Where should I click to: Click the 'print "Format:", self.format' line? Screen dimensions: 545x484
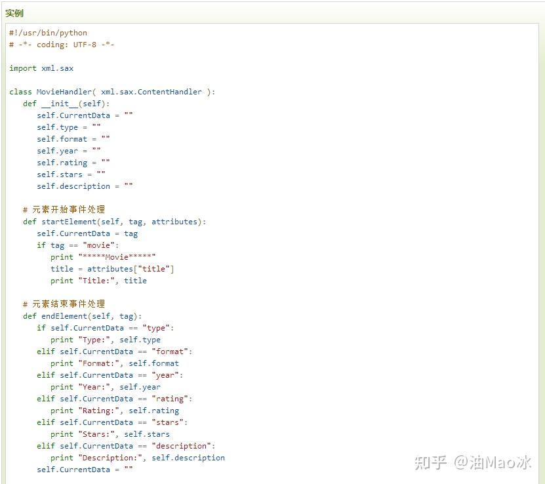click(114, 364)
